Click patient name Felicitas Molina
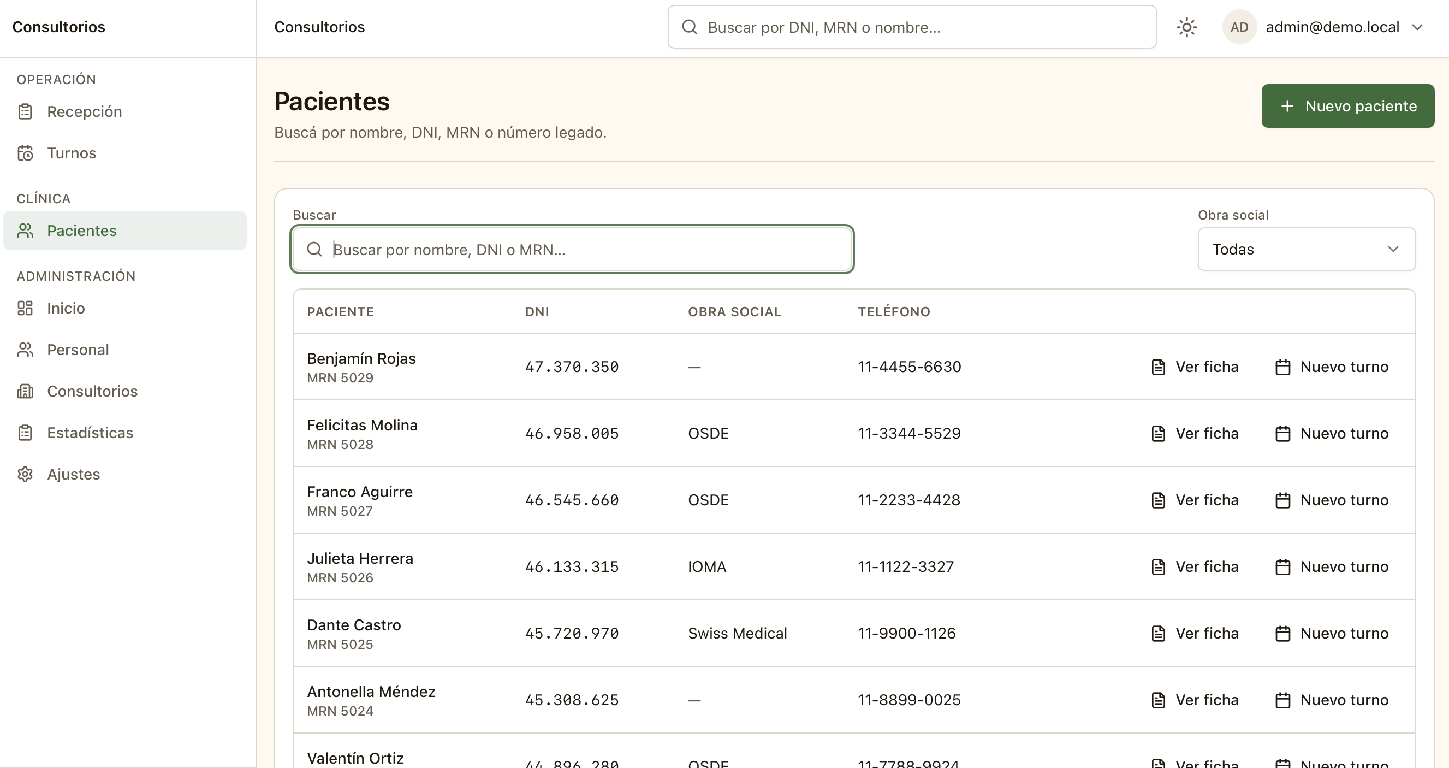 363,425
